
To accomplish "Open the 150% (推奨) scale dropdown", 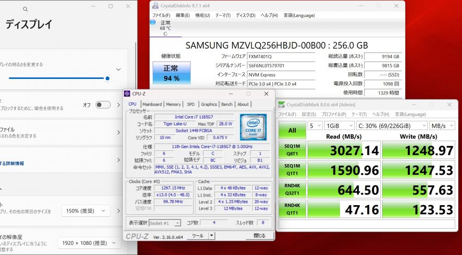I will [x=86, y=211].
